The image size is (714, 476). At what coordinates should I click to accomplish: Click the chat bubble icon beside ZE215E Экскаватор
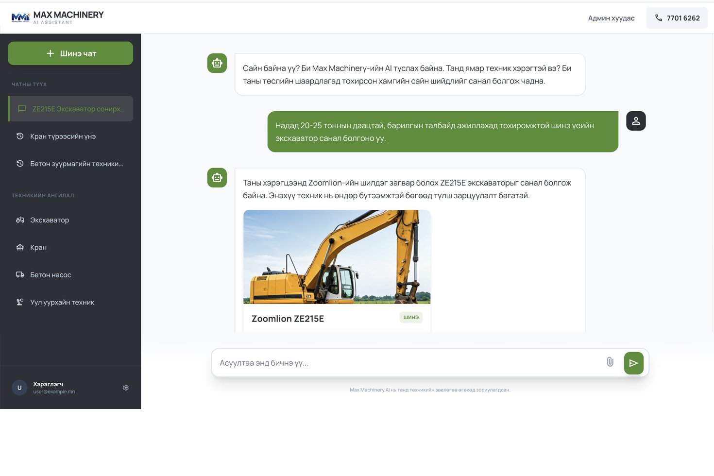tap(22, 109)
